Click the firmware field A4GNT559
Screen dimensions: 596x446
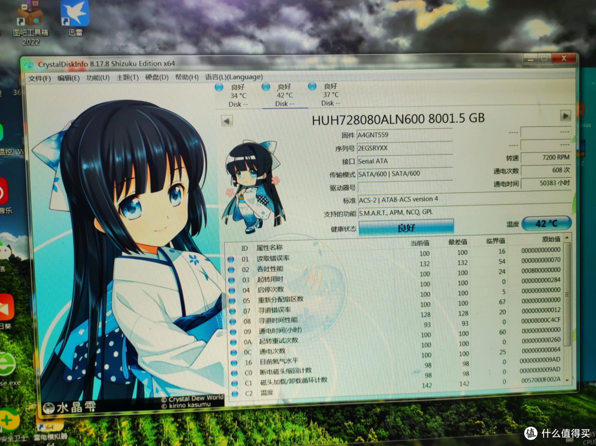point(405,135)
